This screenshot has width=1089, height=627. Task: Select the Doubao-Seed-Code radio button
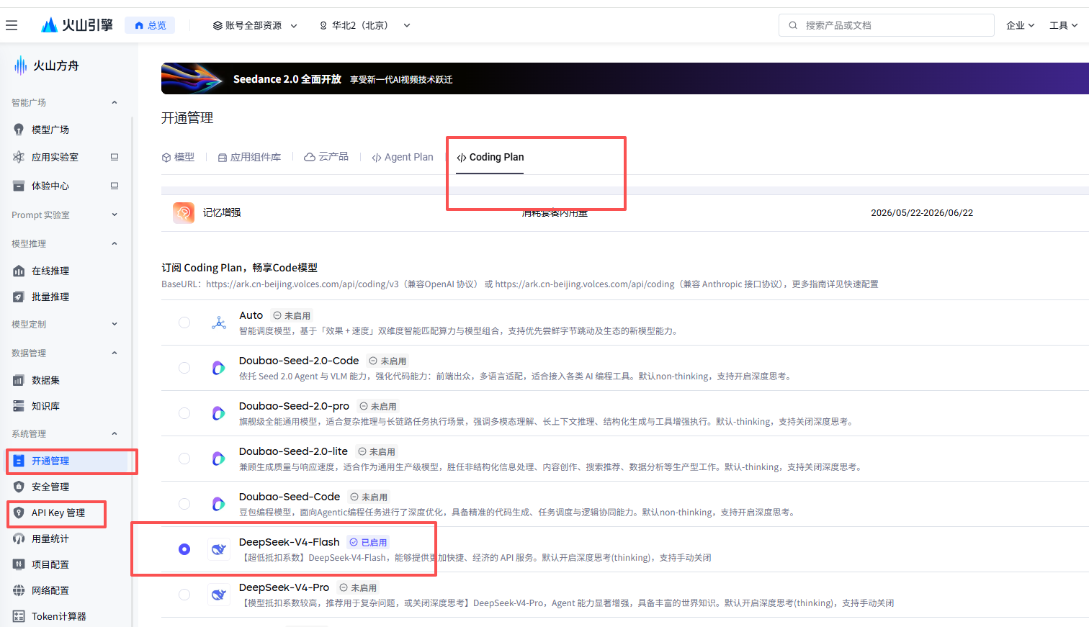pos(184,504)
